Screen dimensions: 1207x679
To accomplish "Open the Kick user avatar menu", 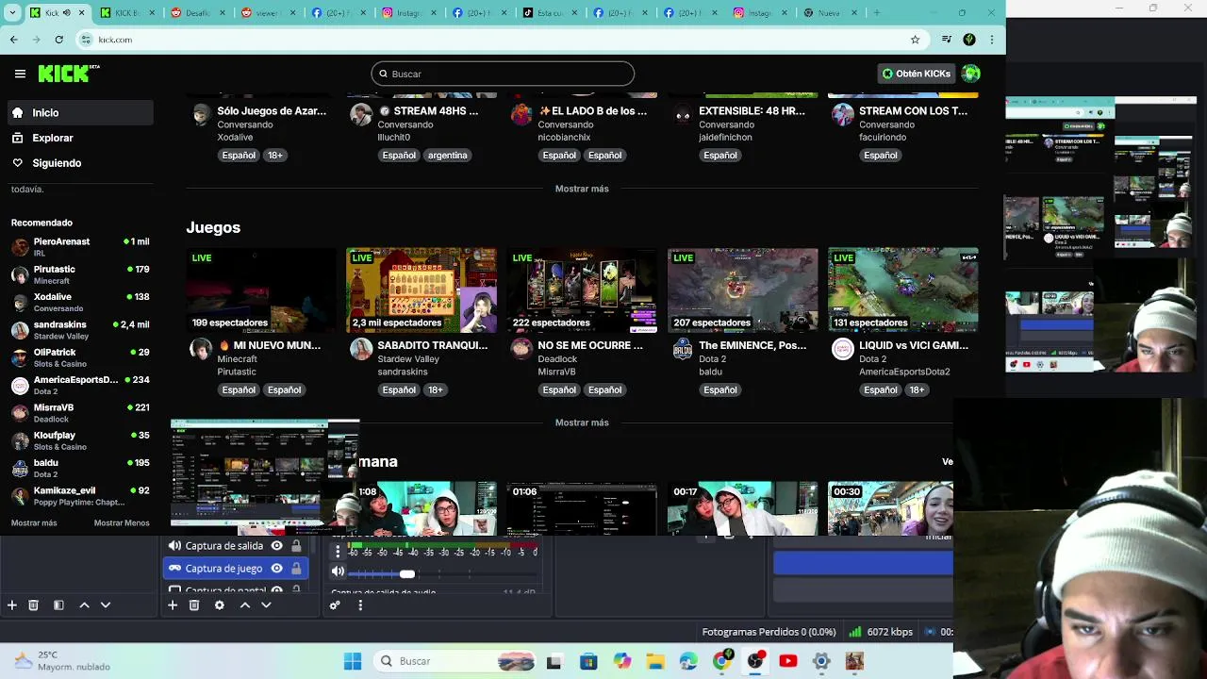I will point(970,74).
